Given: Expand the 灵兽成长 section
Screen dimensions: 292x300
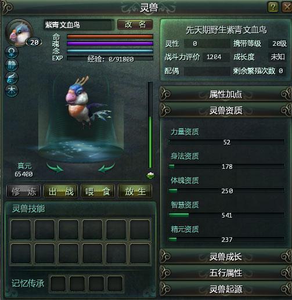Looking at the screenshot, I should click(x=225, y=256).
